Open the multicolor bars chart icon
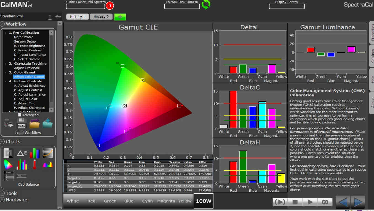Screen dimensions: 374x211 22,165
